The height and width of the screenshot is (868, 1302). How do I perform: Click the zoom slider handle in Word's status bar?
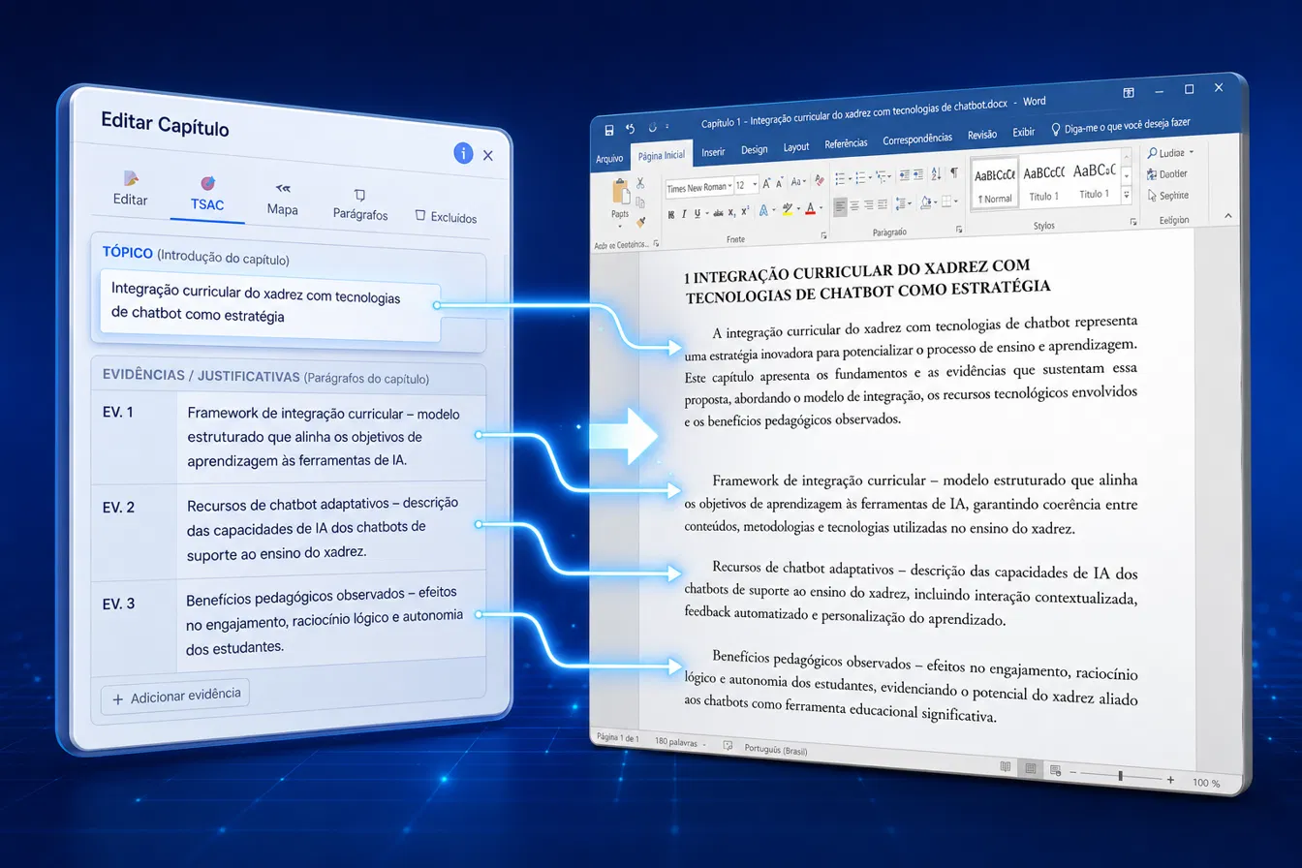(x=1120, y=777)
